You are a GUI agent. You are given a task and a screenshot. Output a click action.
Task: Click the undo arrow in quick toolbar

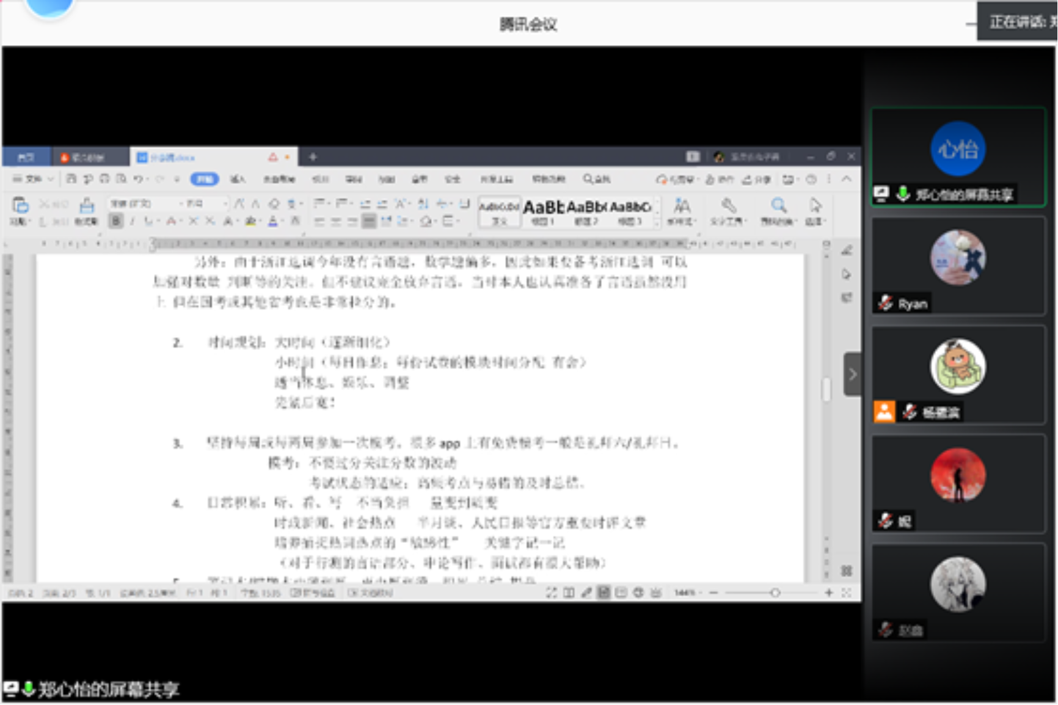(138, 179)
